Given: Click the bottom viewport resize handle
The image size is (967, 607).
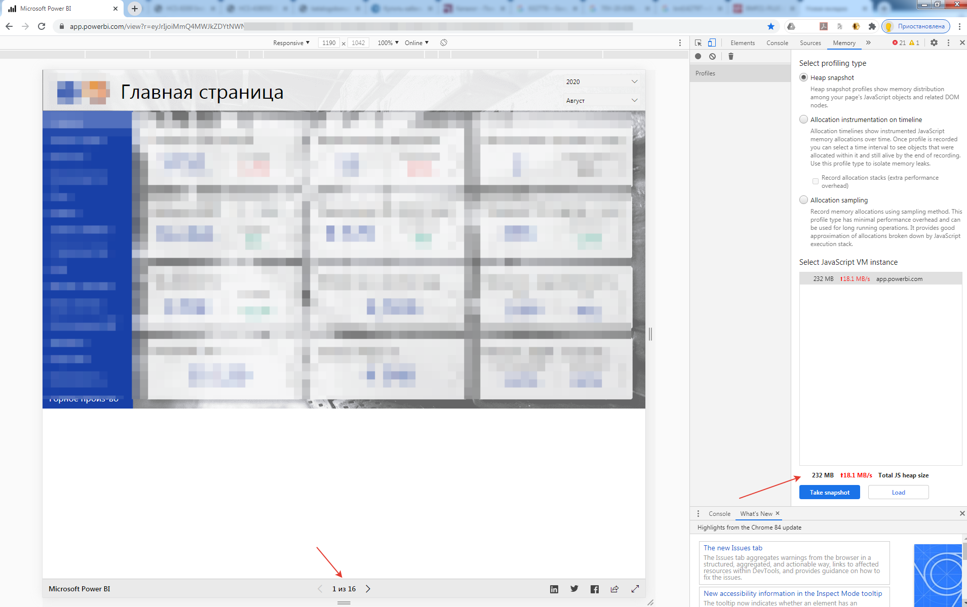Looking at the screenshot, I should click(x=344, y=602).
